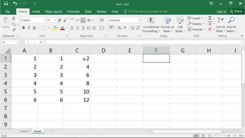Apply the yellow fill color bucket
245x138 pixels.
[54, 28]
